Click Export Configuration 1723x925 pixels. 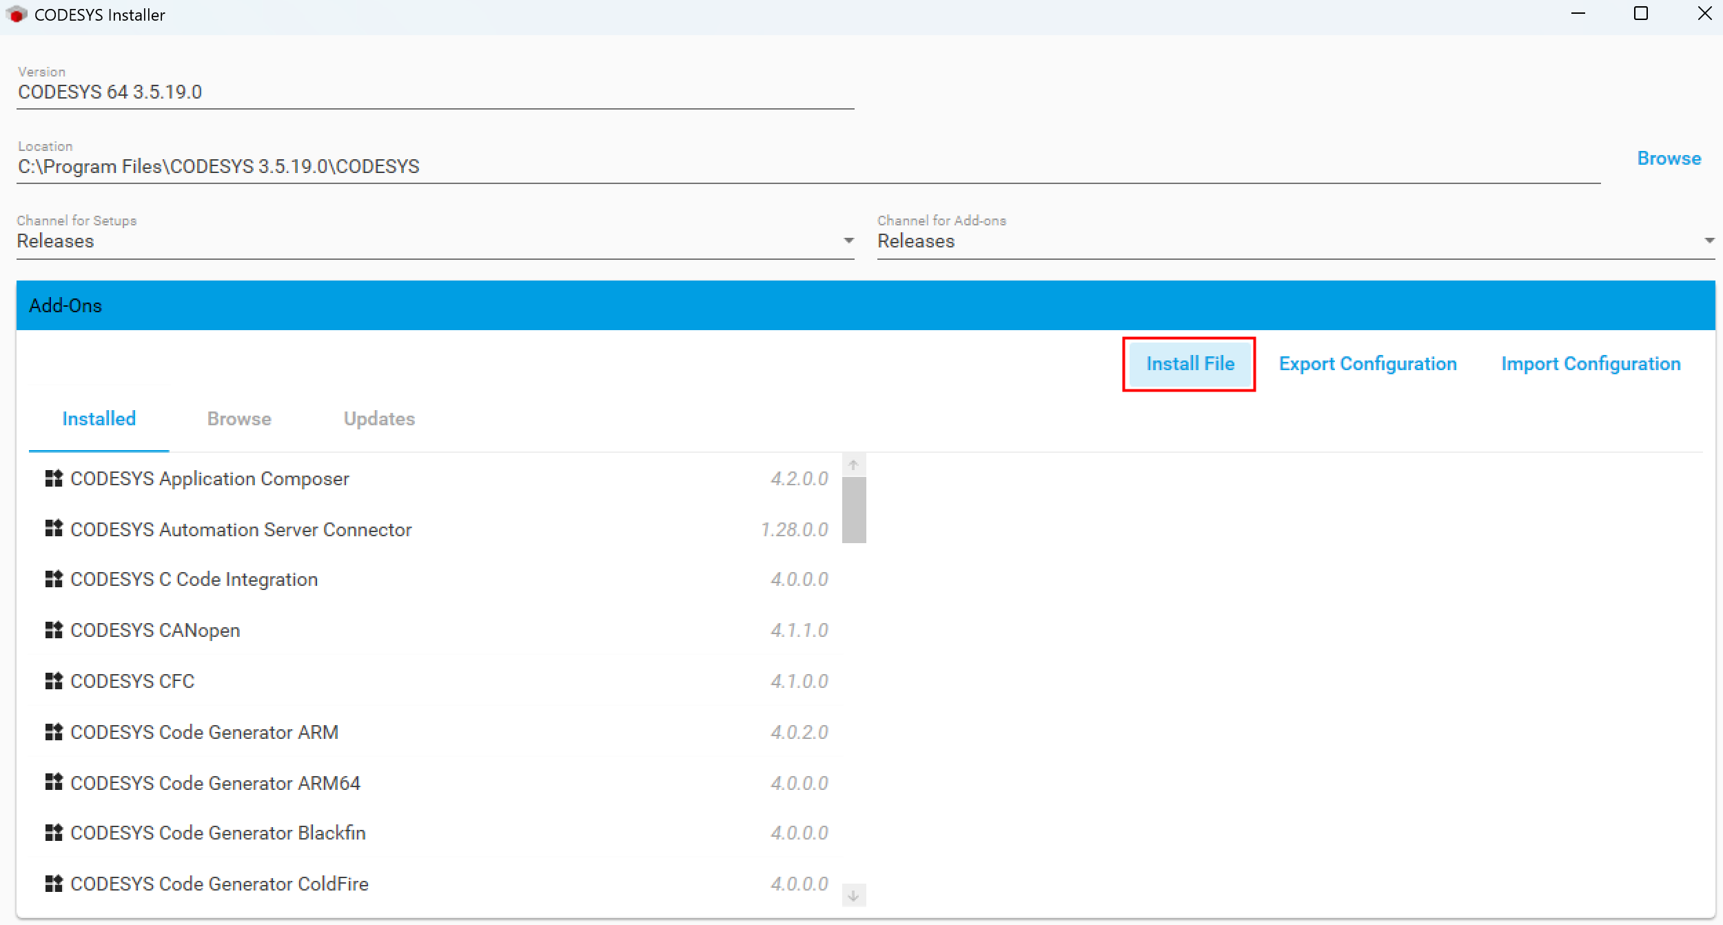[x=1367, y=364]
